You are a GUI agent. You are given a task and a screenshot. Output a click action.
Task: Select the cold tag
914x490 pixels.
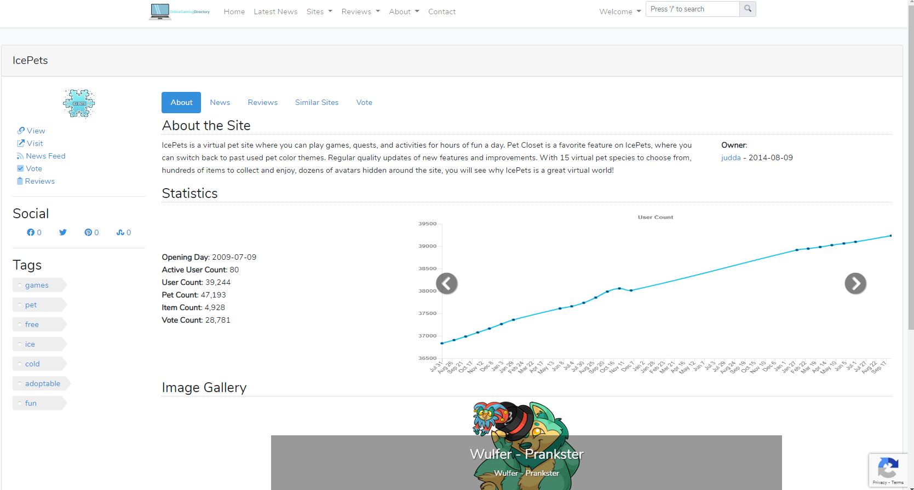tap(39, 364)
